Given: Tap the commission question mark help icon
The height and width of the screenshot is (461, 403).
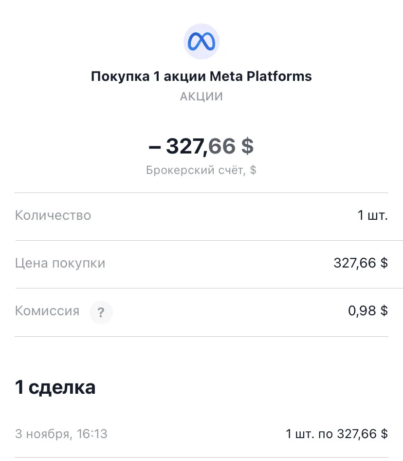Looking at the screenshot, I should coord(101,312).
